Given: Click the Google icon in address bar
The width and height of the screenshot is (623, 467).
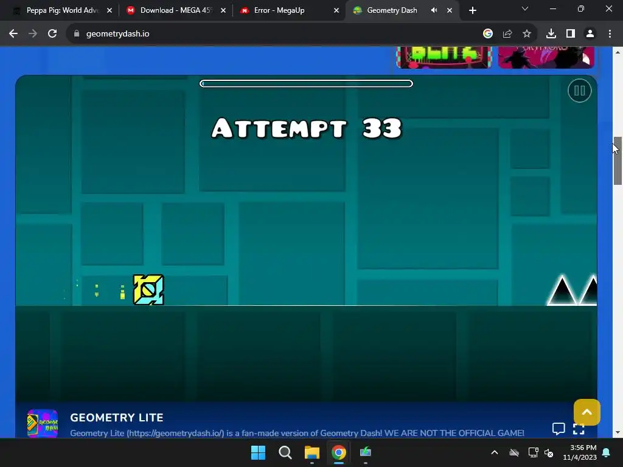Looking at the screenshot, I should click(488, 34).
